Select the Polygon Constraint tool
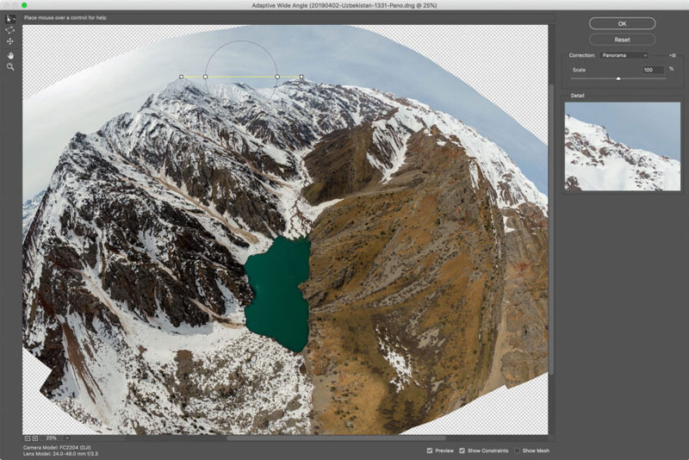 pos(10,29)
